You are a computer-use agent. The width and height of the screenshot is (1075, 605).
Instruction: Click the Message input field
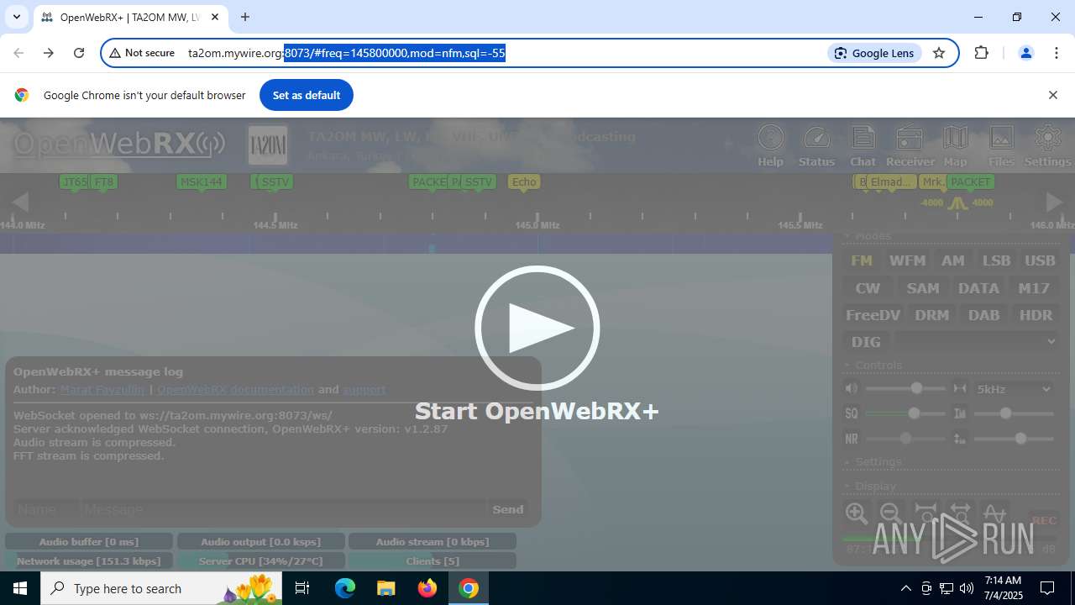click(282, 509)
